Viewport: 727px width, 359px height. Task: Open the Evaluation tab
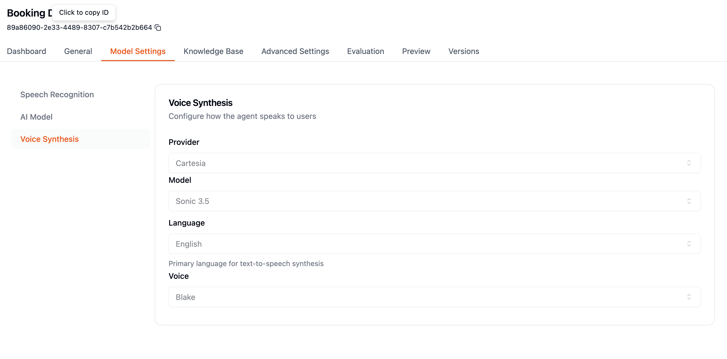click(366, 51)
